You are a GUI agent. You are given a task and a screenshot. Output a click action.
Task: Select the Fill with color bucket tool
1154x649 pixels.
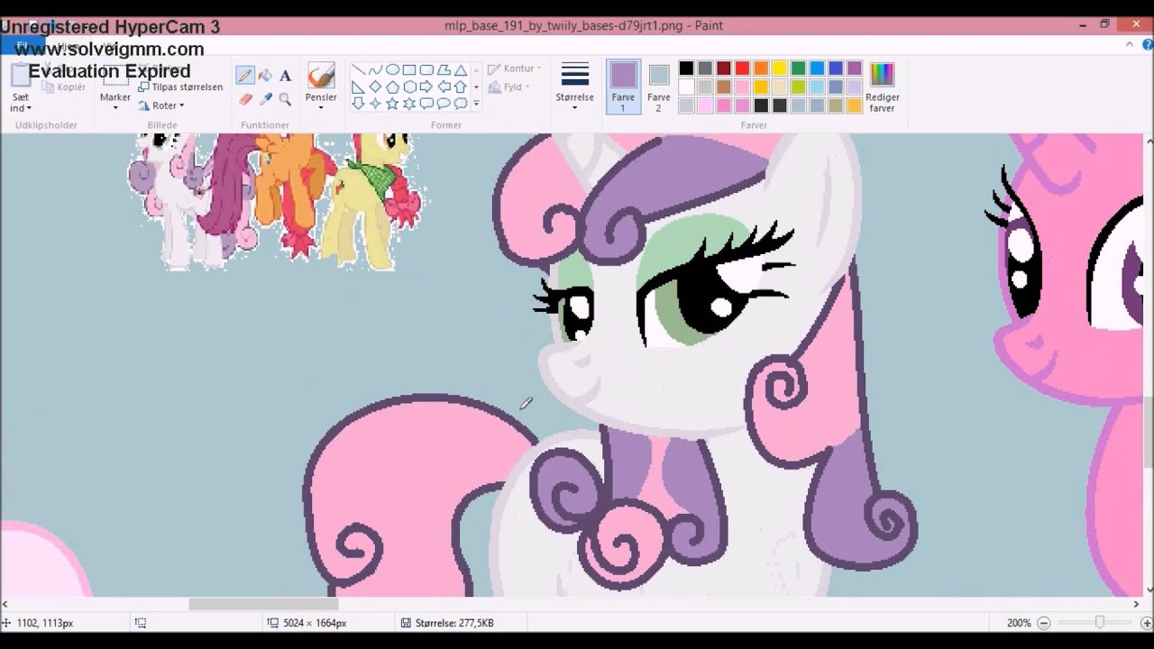265,77
